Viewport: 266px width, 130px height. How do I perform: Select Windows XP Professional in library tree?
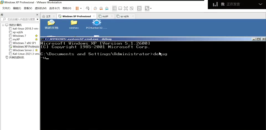(26, 47)
